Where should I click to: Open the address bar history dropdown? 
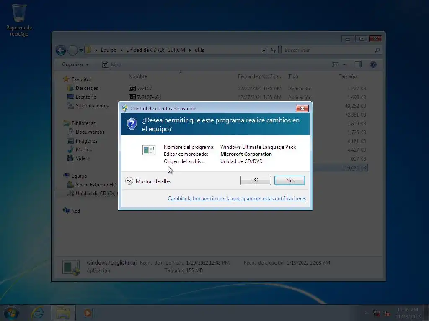click(264, 50)
